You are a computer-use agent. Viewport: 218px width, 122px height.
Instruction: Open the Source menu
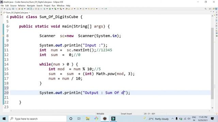tap(13, 6)
